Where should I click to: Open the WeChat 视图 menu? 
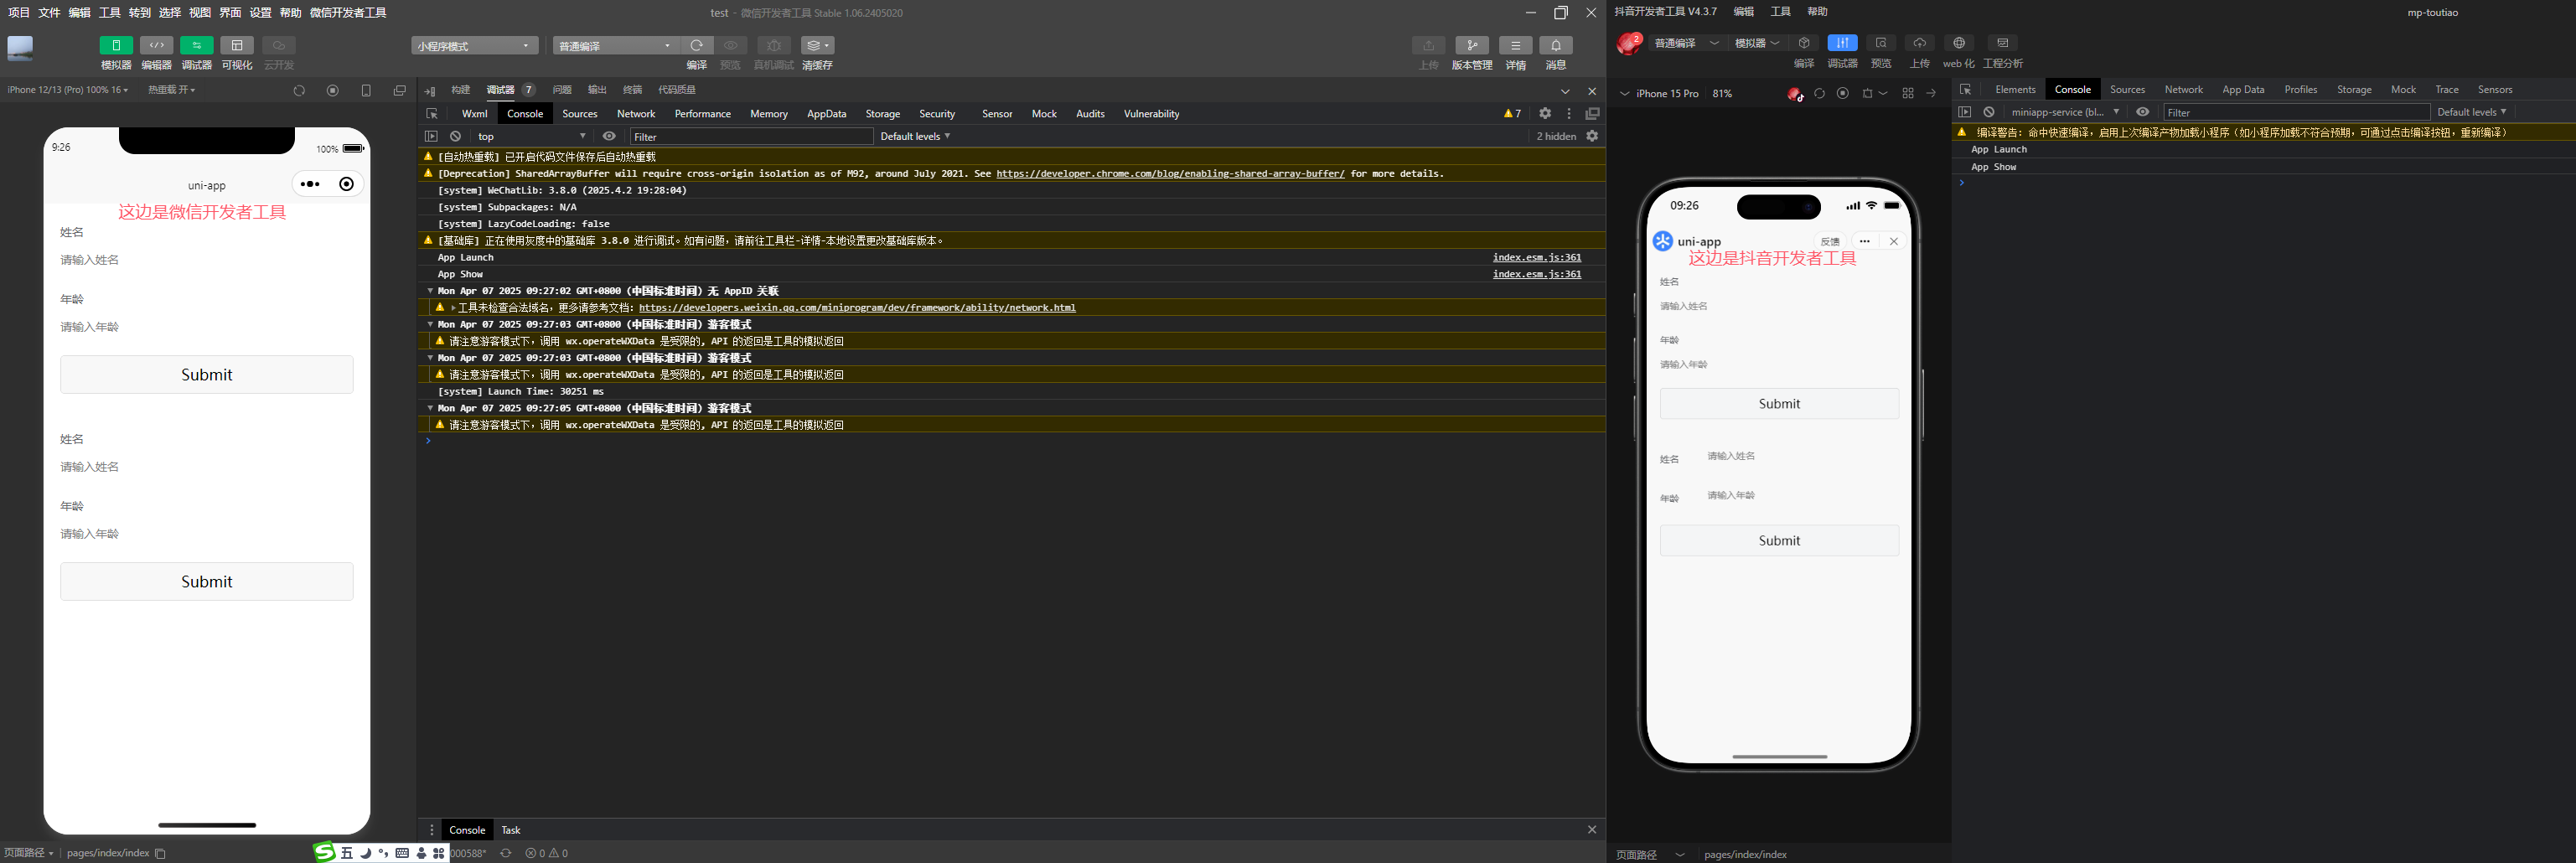click(200, 13)
